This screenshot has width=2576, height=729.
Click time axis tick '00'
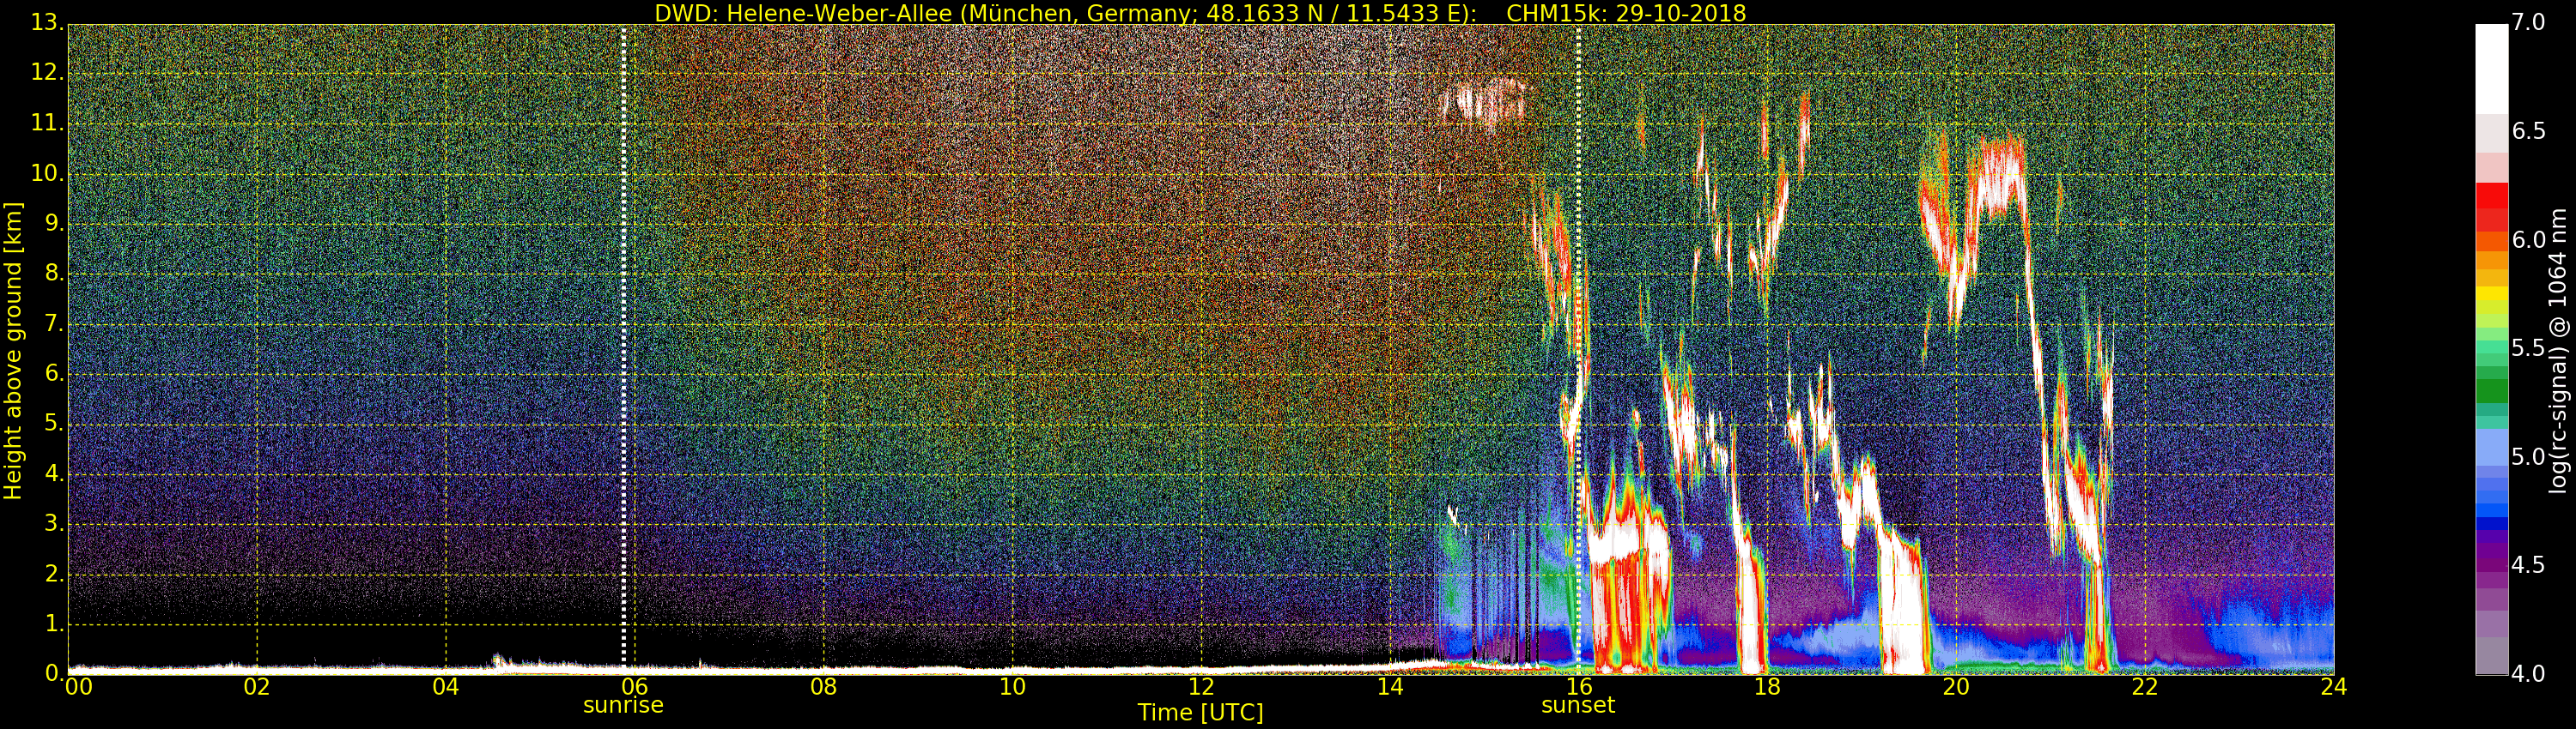click(x=79, y=687)
